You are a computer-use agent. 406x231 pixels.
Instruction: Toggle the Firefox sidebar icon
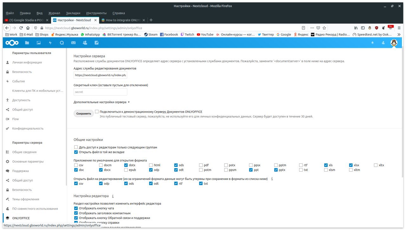(363, 28)
